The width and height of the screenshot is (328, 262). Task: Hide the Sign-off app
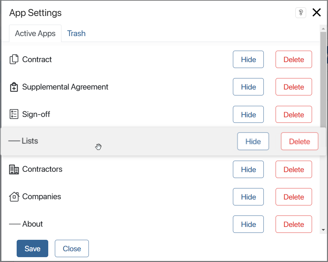[248, 115]
